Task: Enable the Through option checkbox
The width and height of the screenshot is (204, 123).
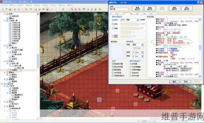Action: [x=113, y=73]
